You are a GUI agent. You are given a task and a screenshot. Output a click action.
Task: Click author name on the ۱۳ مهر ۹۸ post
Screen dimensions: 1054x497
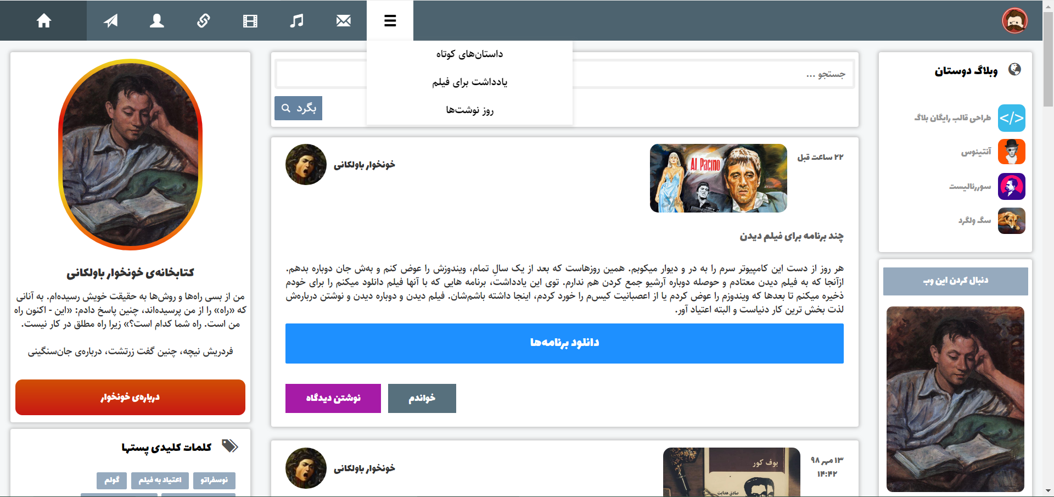365,468
